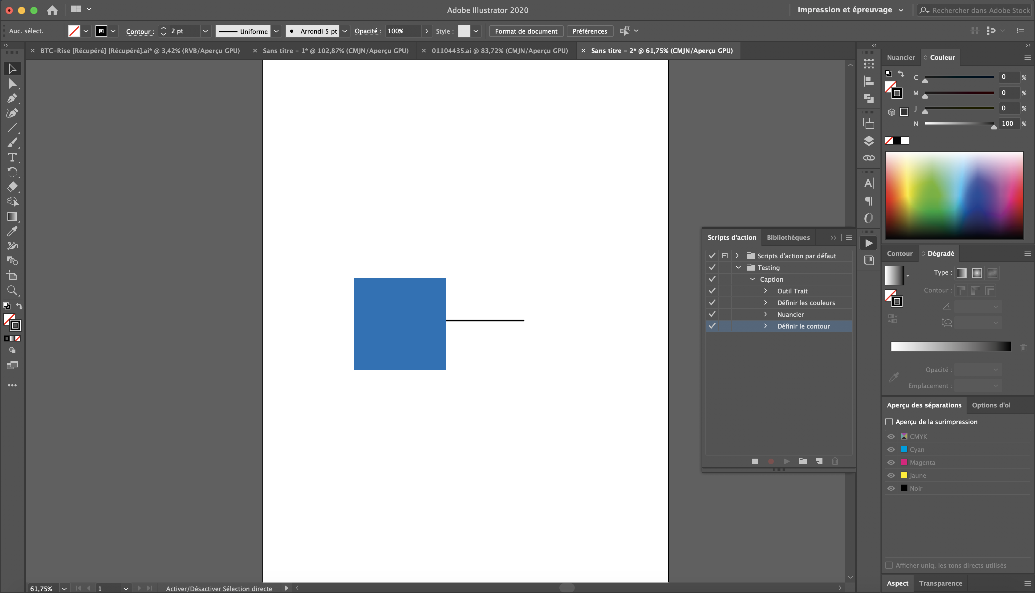Viewport: 1035px width, 593px height.
Task: Choose the Eyedropper tool
Action: [12, 231]
